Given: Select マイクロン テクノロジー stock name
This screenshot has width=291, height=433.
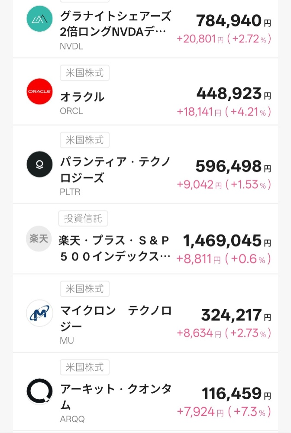Looking at the screenshot, I should tap(116, 317).
